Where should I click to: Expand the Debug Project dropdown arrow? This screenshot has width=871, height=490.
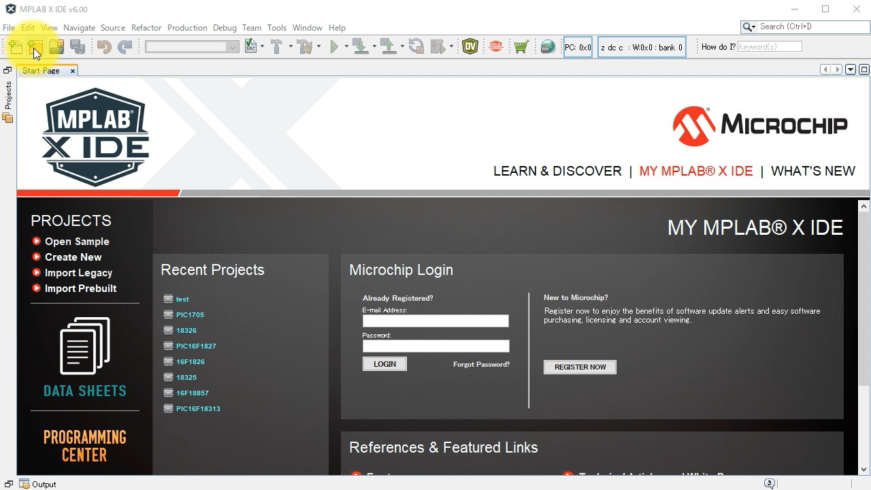tap(451, 46)
